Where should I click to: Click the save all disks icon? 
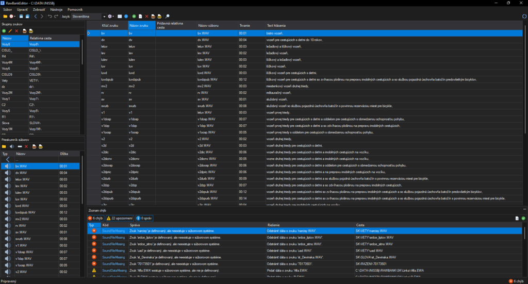click(x=27, y=16)
